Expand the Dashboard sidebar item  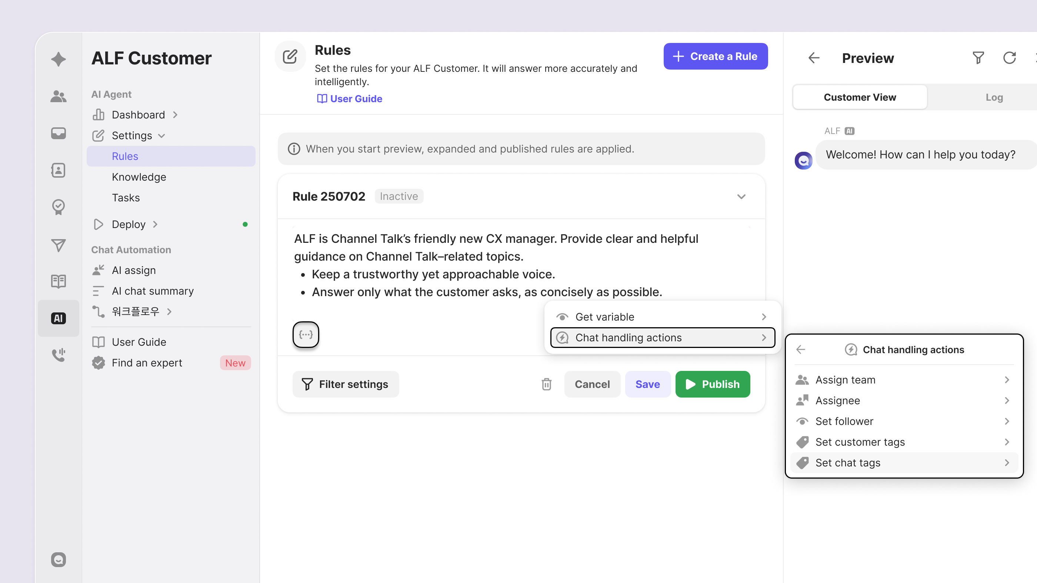coord(138,115)
